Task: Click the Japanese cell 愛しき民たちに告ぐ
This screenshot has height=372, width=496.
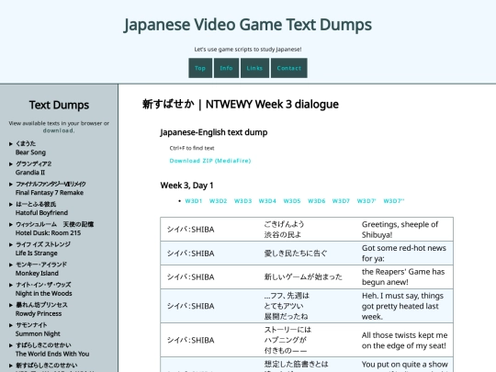Action: [307, 254]
